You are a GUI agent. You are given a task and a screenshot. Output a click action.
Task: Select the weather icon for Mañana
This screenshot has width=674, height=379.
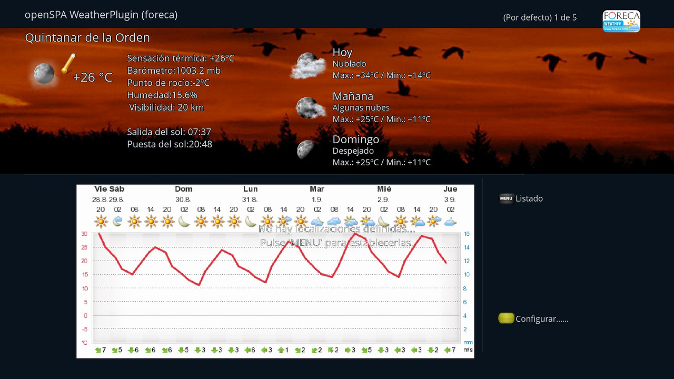click(310, 108)
